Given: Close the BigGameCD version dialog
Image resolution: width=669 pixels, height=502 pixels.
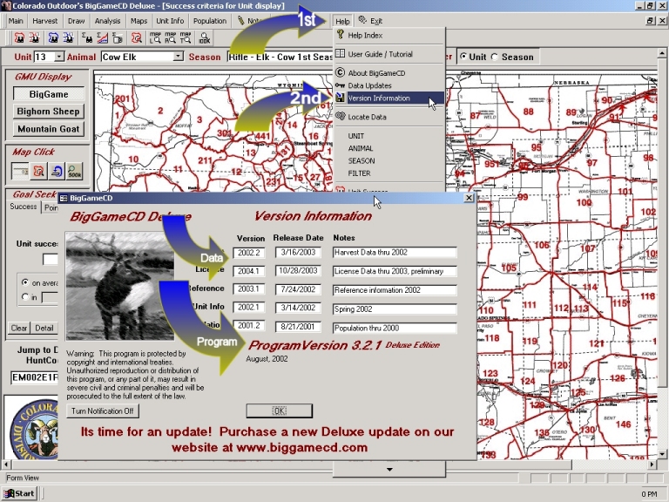Looking at the screenshot, I should pyautogui.click(x=469, y=198).
